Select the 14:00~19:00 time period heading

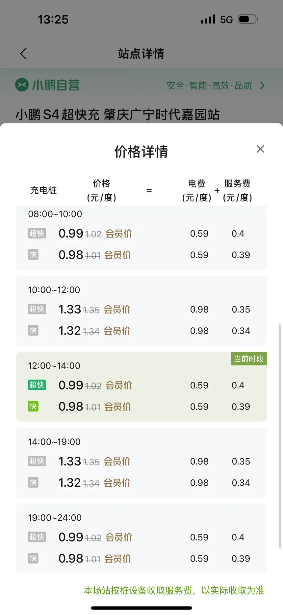pyautogui.click(x=54, y=442)
